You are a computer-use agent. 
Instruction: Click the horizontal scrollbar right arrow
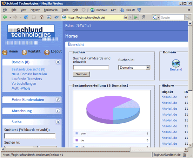(186, 149)
